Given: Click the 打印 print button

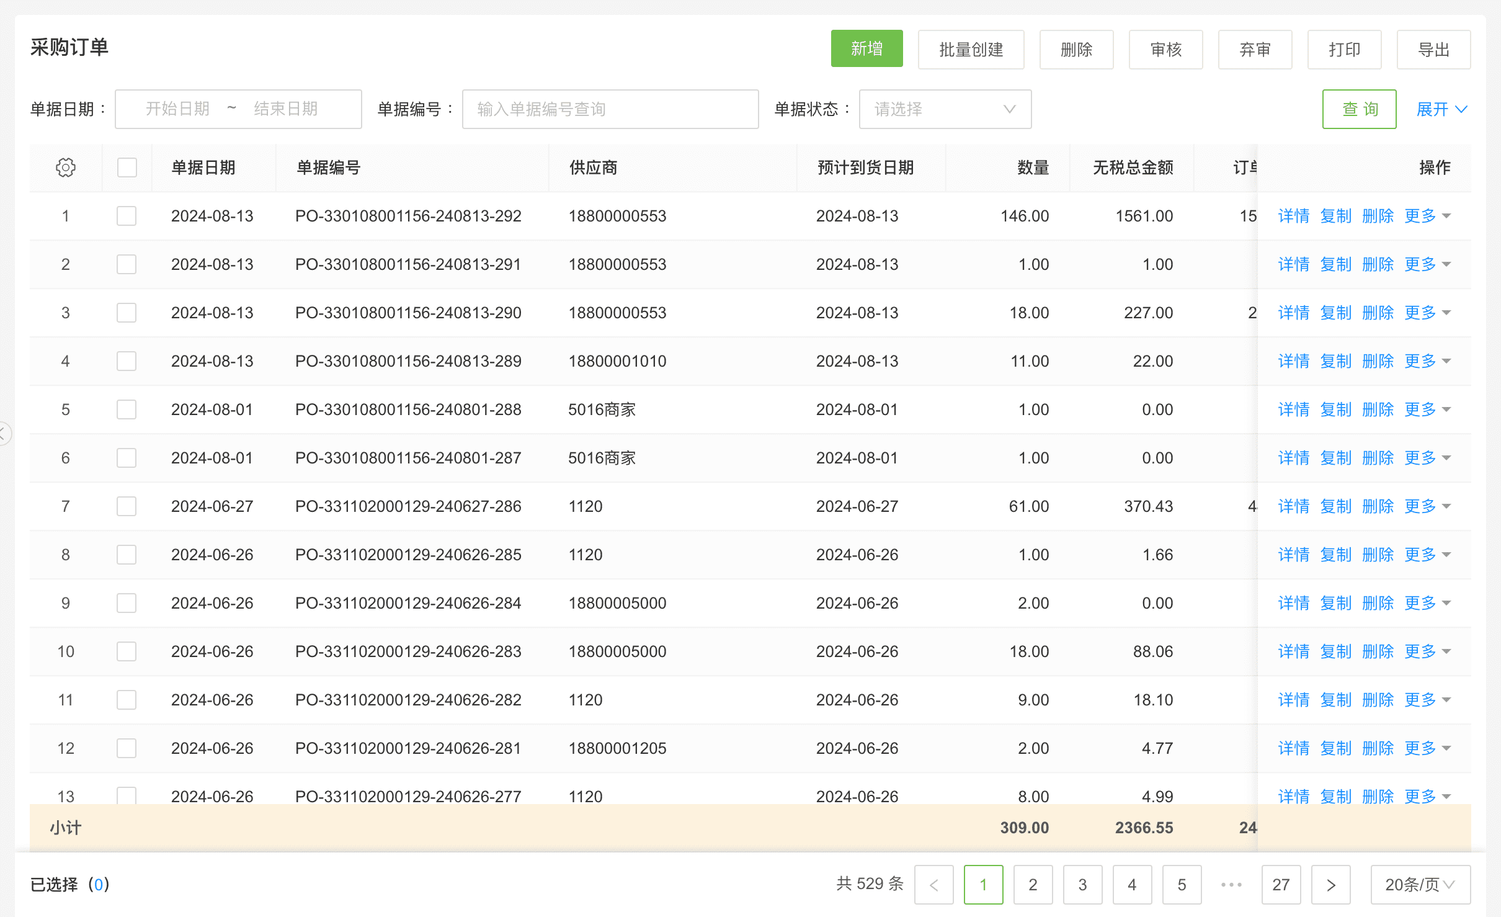Looking at the screenshot, I should point(1344,50).
